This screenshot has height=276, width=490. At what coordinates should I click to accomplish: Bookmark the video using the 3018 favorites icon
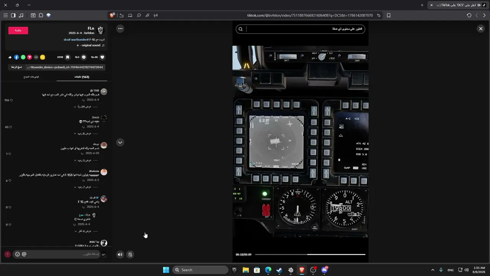[68, 57]
